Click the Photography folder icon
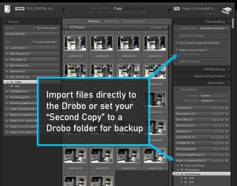This screenshot has height=186, width=237. [x=182, y=170]
